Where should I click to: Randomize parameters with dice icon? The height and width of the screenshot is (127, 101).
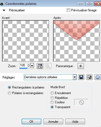(89, 77)
